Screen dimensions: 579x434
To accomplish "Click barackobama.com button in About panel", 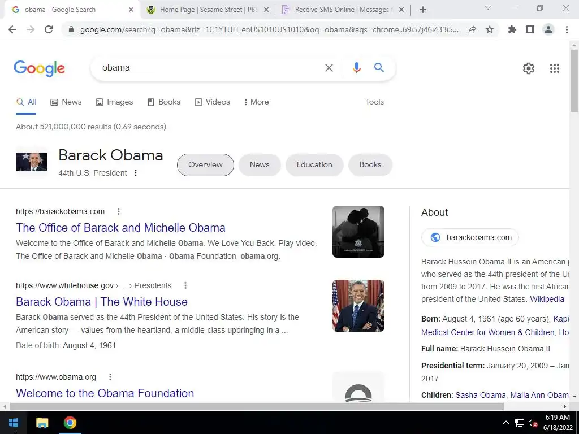I will 470,237.
